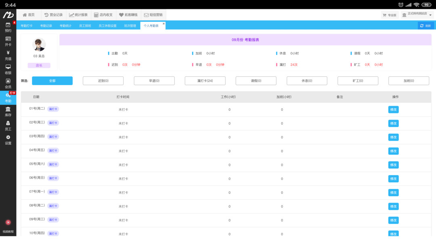Open the 预约 appointments panel in sidebar
The height and width of the screenshot is (245, 436).
pyautogui.click(x=8, y=27)
